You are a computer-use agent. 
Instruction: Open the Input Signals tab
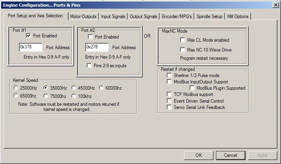(x=113, y=17)
